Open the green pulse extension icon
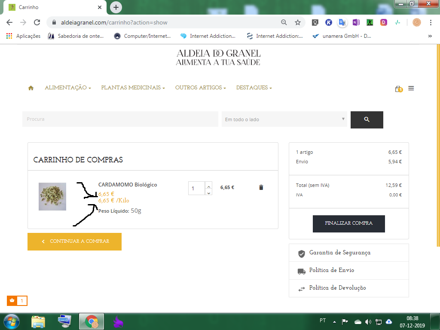This screenshot has height=330, width=440. click(x=397, y=22)
